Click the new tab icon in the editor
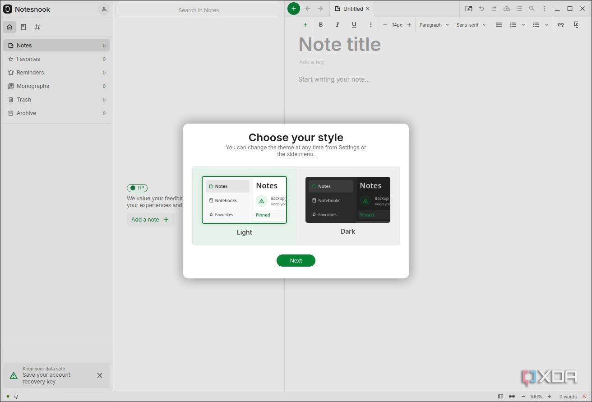Screen dimensions: 592x402 (x=469, y=9)
